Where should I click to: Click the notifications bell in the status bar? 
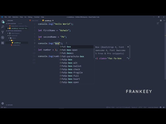tap(164, 107)
